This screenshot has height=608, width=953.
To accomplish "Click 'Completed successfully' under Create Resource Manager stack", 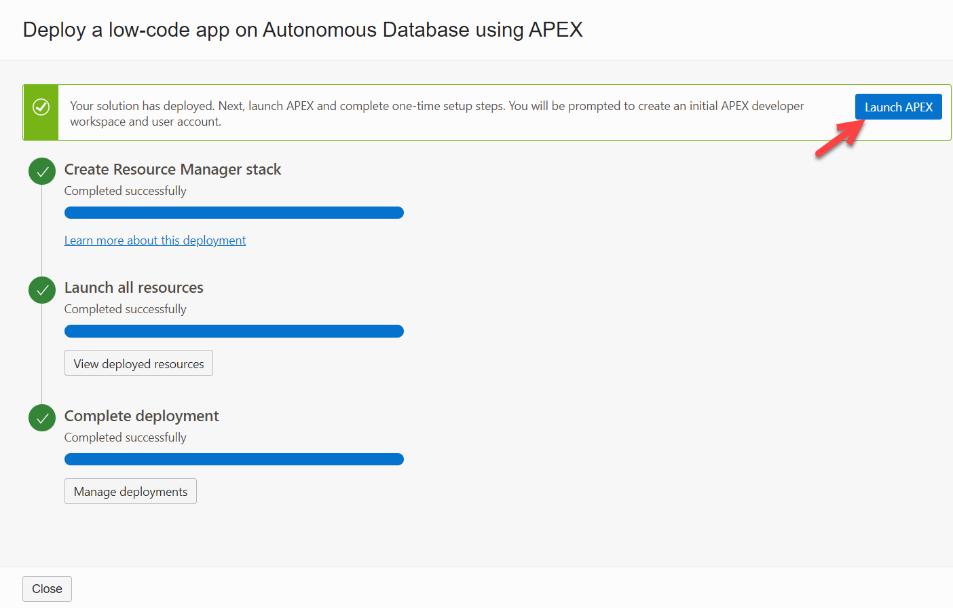I will click(125, 191).
